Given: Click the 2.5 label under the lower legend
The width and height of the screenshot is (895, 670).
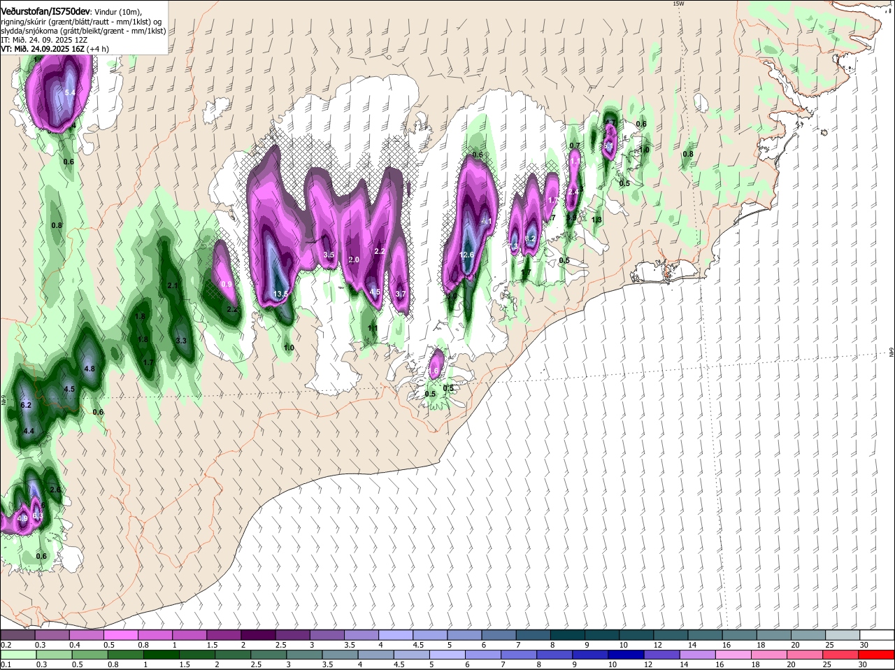Looking at the screenshot, I should [256, 665].
